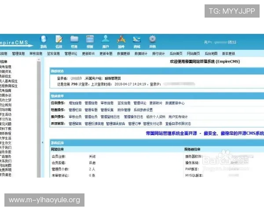The width and height of the screenshot is (264, 211).
Task: Open the 管理专题 quick link
Action: (91, 110)
